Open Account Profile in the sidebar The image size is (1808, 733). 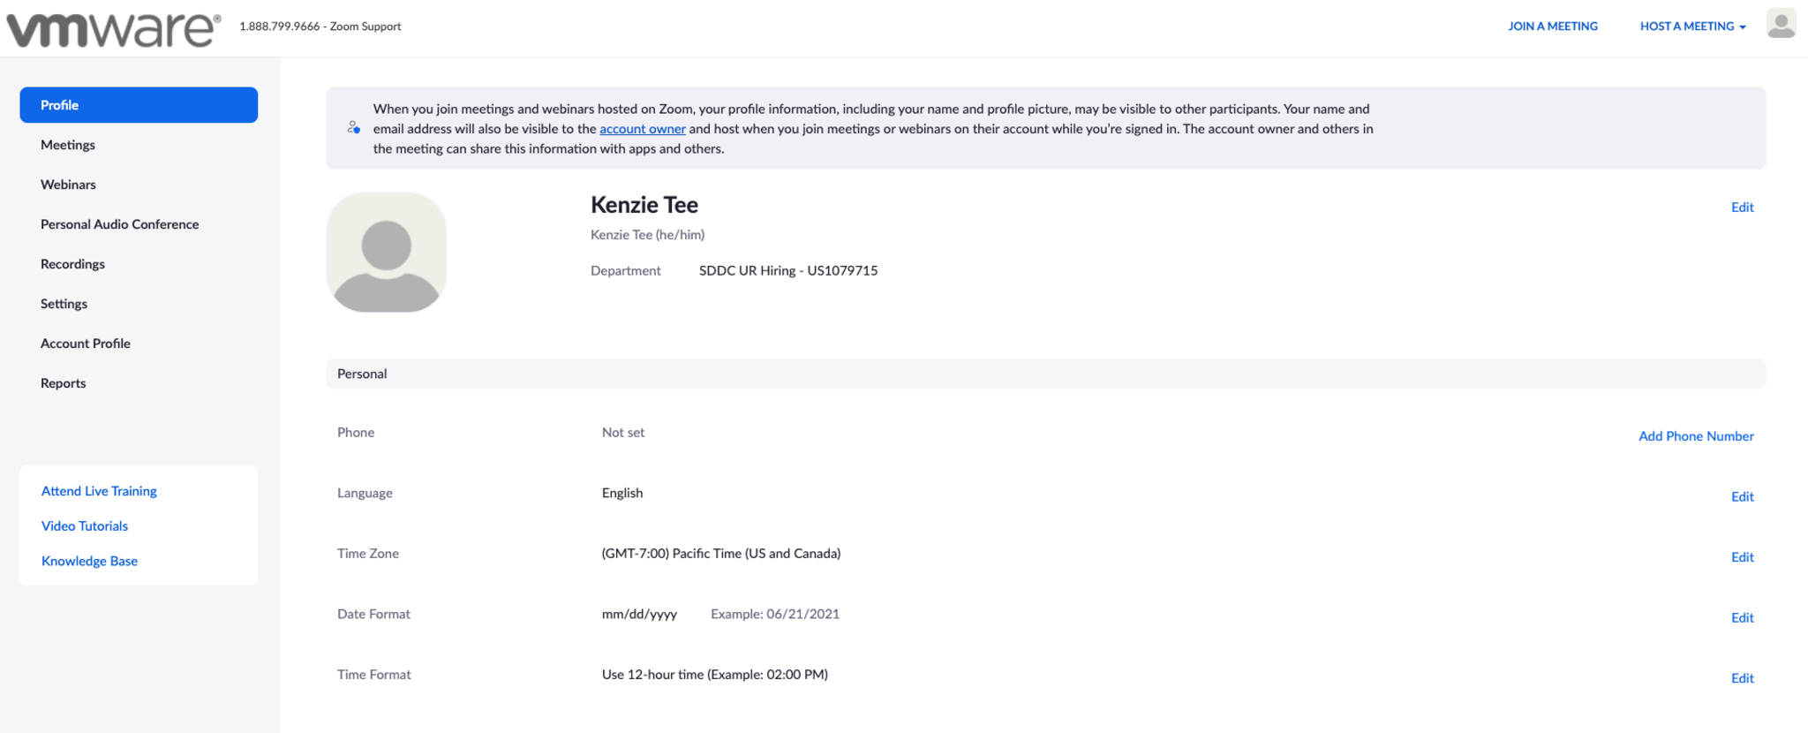point(86,344)
